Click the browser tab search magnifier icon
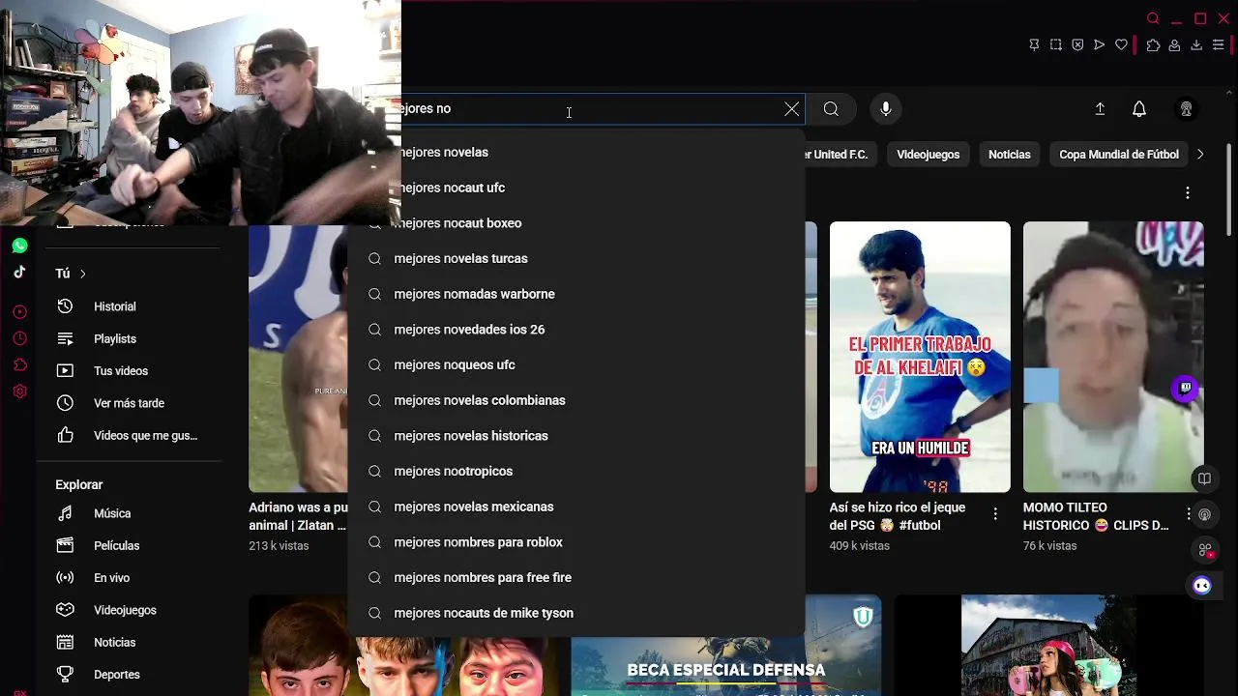This screenshot has width=1238, height=696. [x=1153, y=18]
